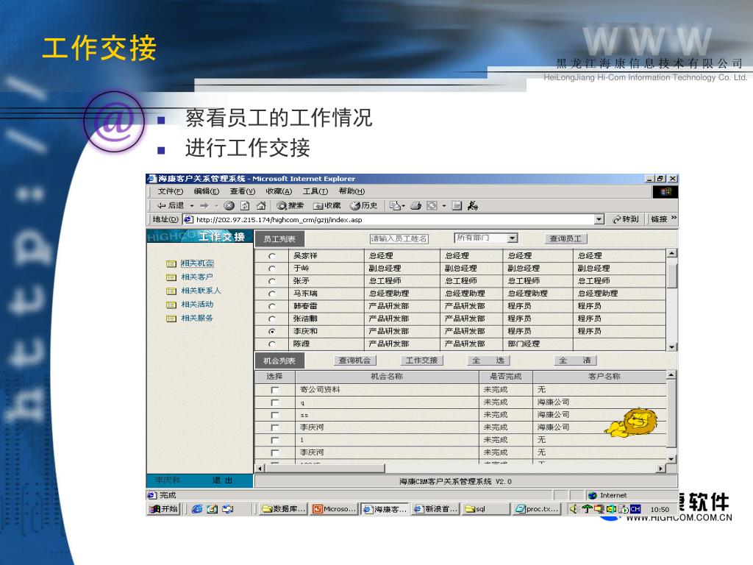Click the Refresh page icon

(x=245, y=206)
